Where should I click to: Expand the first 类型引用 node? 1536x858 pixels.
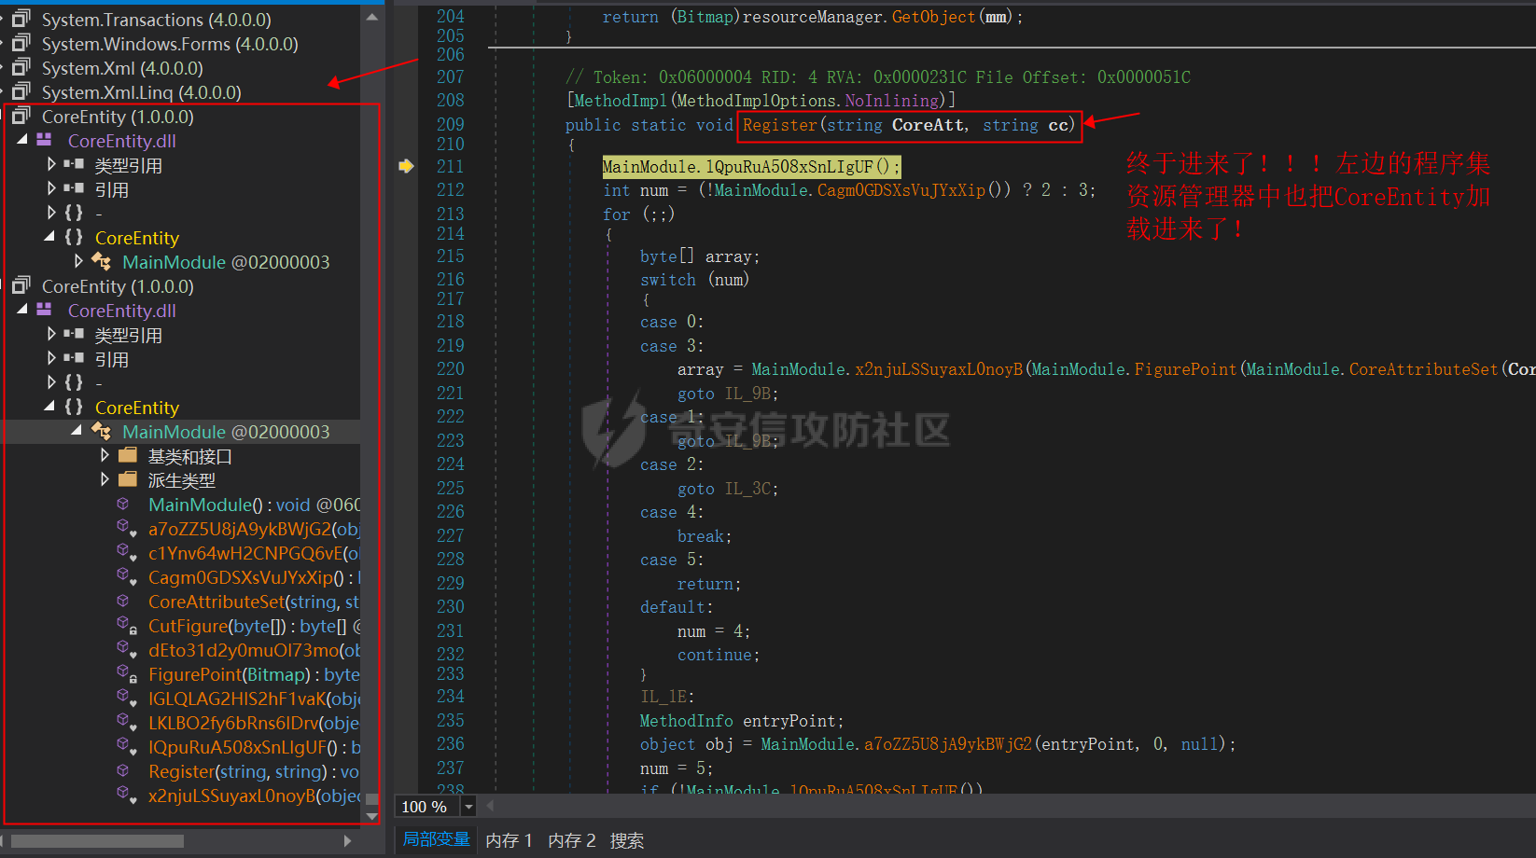(x=51, y=163)
